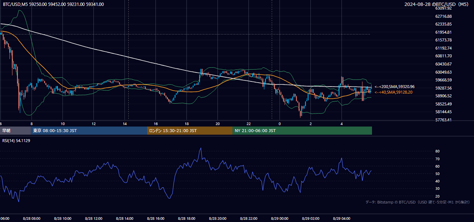
Task: Click the RSI scale value 40
Action: pyautogui.click(x=438, y=181)
